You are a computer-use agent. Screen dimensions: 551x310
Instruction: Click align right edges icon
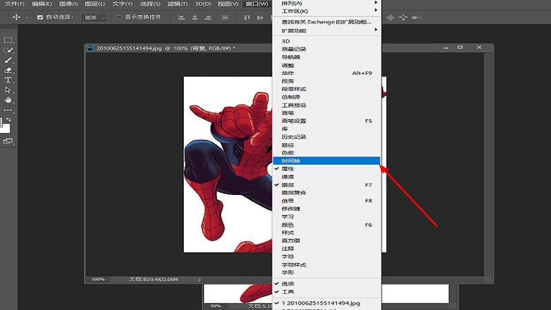(208, 18)
